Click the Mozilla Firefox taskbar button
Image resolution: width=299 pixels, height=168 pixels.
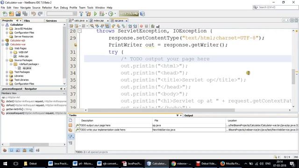click(230, 164)
